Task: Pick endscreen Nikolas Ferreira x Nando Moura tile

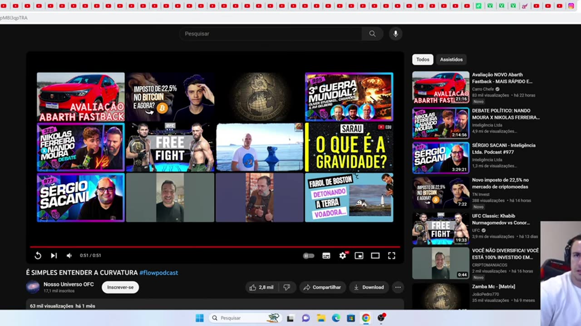Action: pos(81,147)
